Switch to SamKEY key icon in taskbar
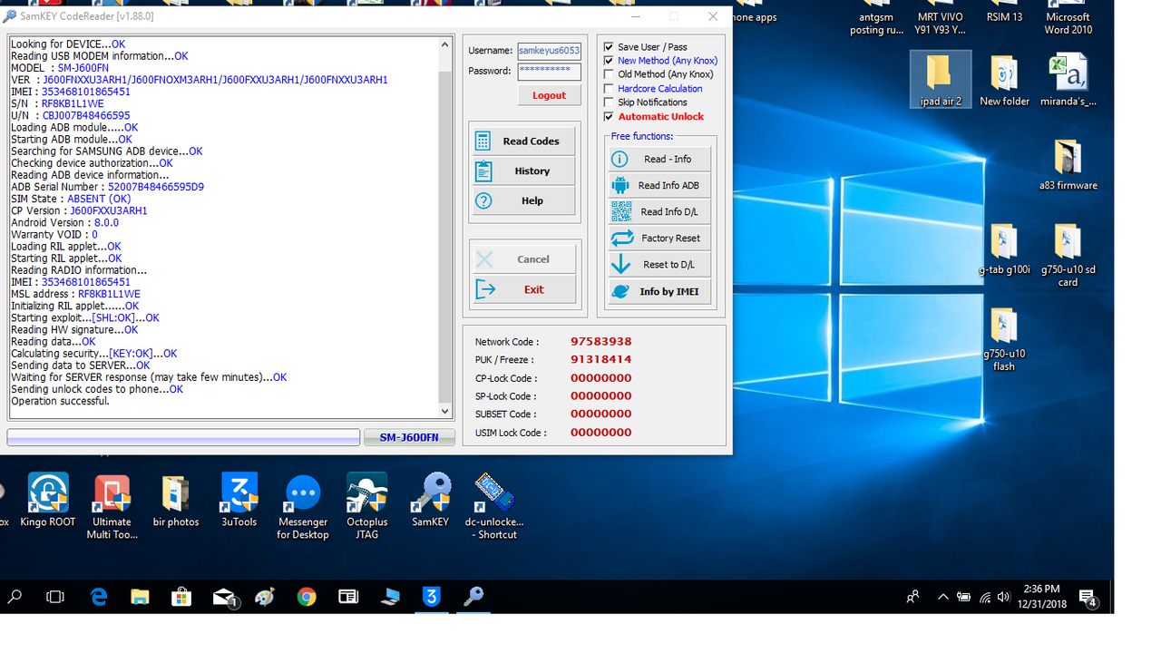The height and width of the screenshot is (653, 1161). tap(473, 596)
